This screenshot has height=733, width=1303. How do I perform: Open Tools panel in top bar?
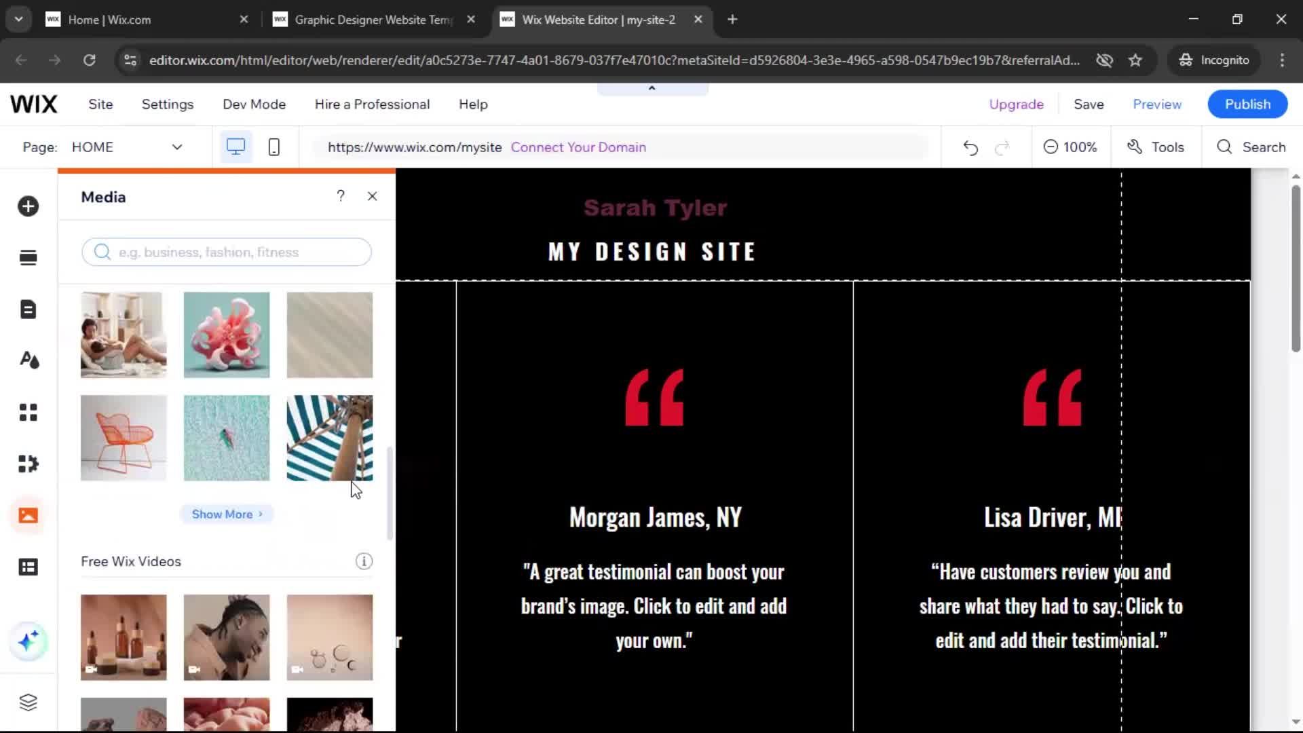pyautogui.click(x=1156, y=147)
